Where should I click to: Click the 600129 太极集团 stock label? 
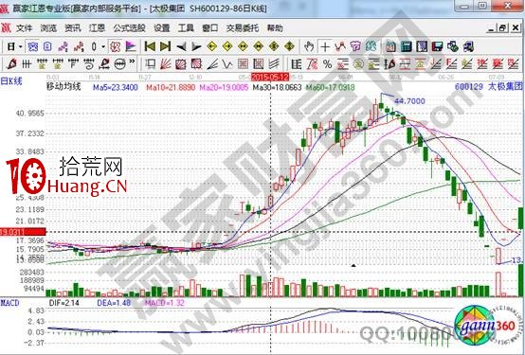(489, 87)
